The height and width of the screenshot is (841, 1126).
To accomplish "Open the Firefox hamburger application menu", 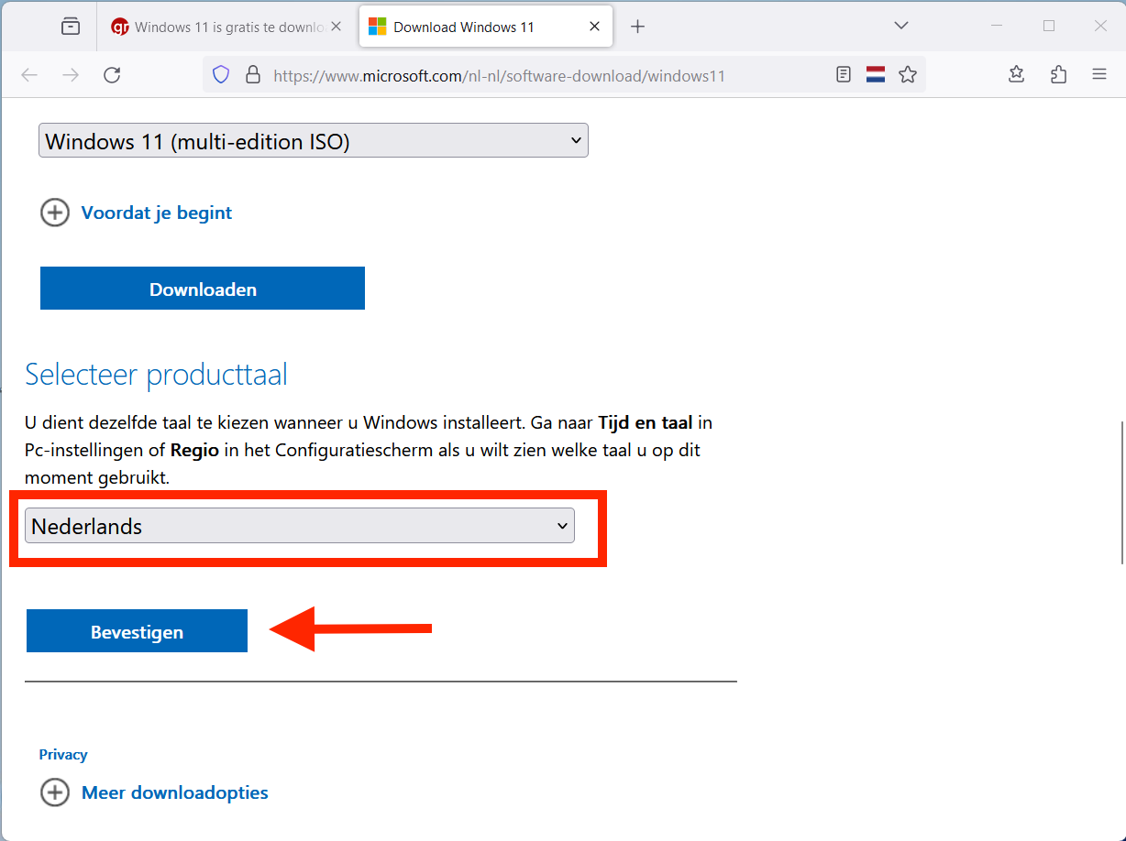I will click(x=1099, y=75).
